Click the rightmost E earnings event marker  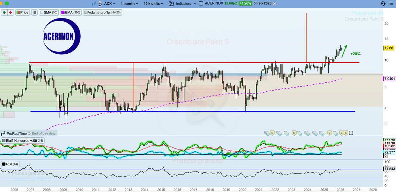tap(346, 133)
